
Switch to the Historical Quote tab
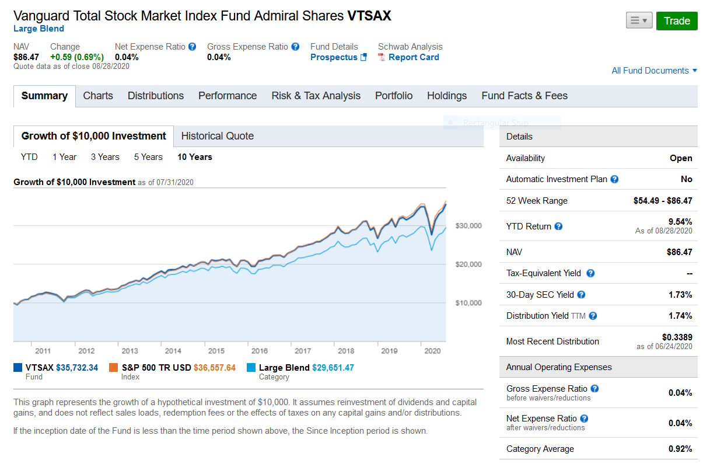click(218, 136)
